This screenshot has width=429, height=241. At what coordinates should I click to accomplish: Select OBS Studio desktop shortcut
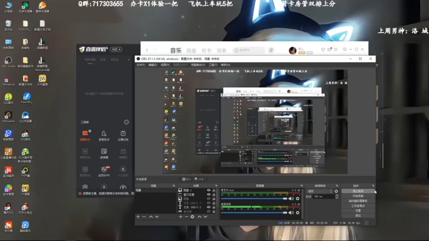tap(8, 62)
